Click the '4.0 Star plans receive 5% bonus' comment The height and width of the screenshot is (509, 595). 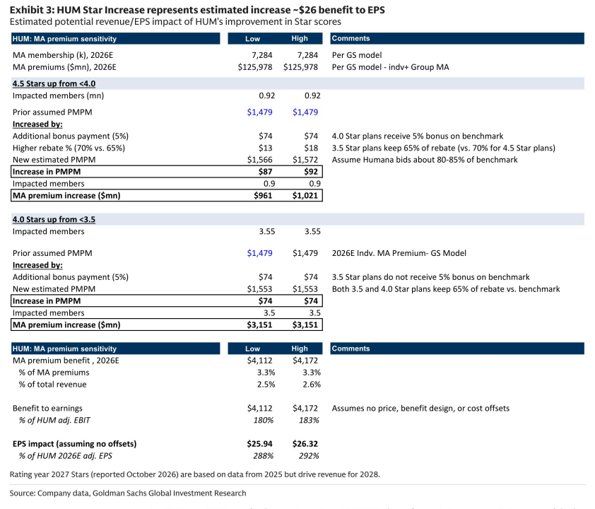pyautogui.click(x=418, y=136)
